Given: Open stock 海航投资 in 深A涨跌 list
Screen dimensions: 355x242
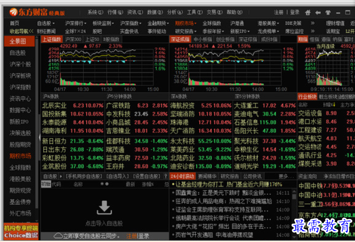Looking at the screenshot, I should tap(201, 105).
